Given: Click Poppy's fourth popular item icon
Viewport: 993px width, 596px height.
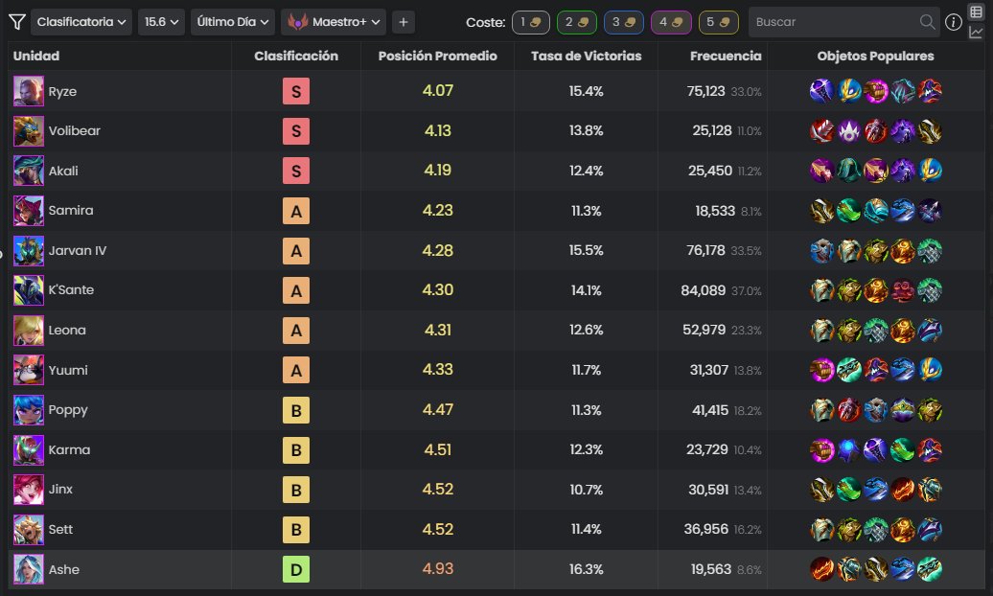Looking at the screenshot, I should click(x=903, y=410).
